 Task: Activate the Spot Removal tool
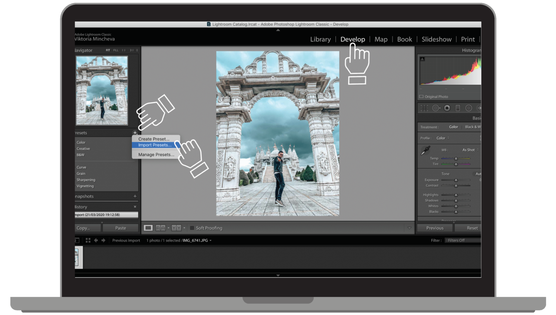436,108
